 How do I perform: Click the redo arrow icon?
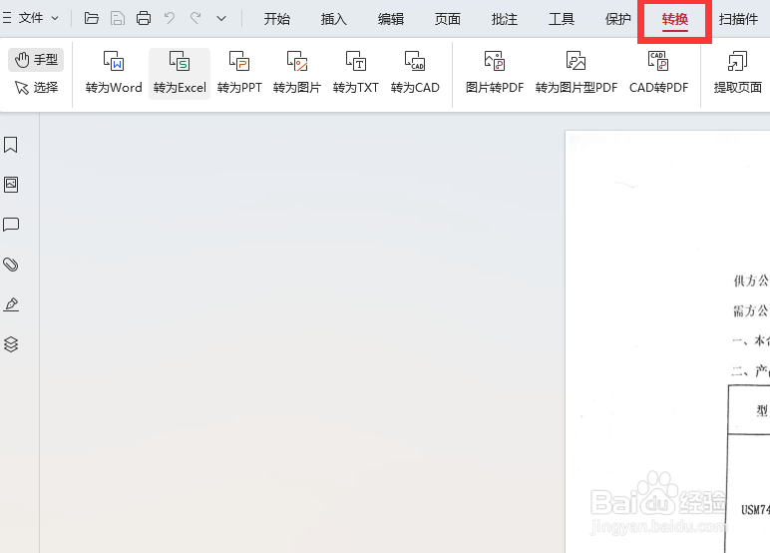(195, 18)
